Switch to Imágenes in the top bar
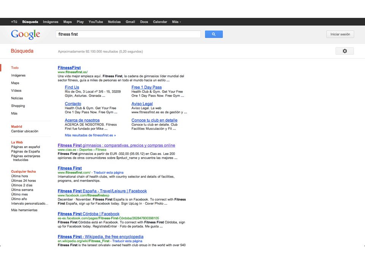 click(51, 22)
